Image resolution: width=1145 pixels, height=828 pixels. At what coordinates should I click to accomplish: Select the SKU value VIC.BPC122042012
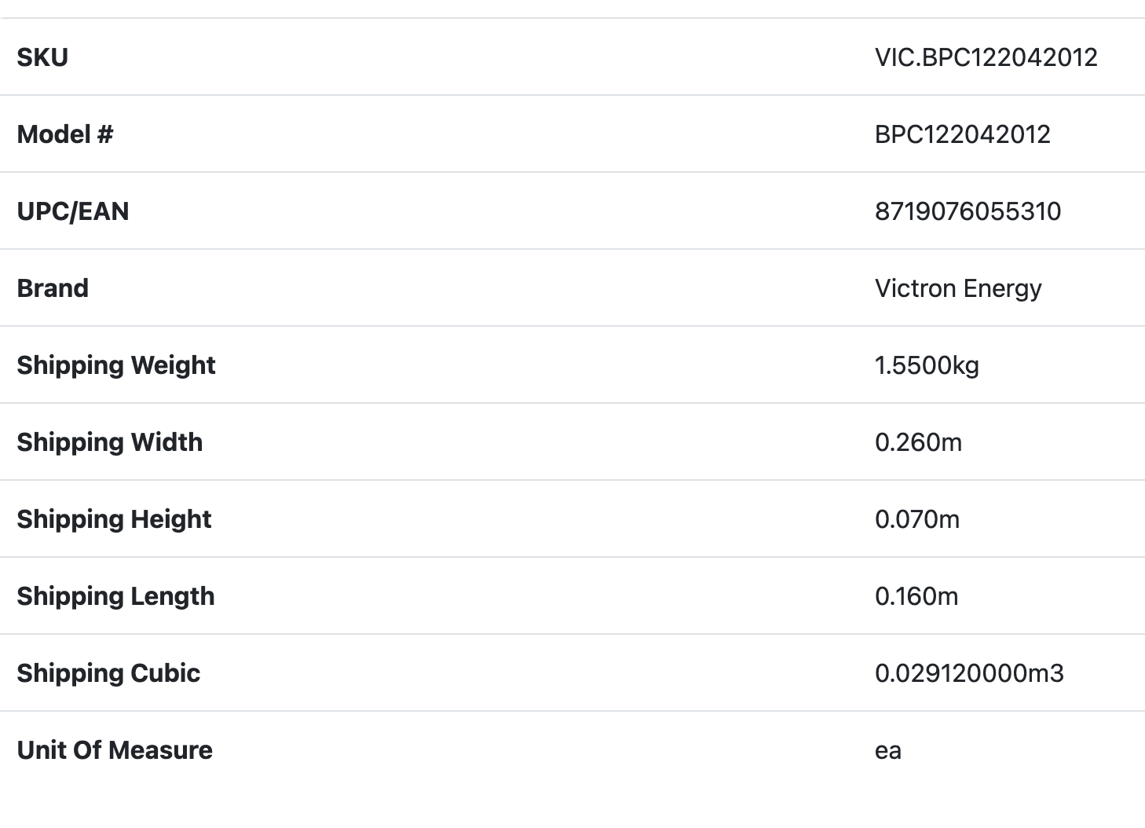click(986, 57)
